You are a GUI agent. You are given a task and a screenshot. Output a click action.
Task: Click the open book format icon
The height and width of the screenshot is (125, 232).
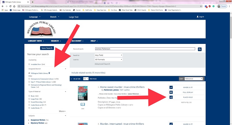(x=83, y=105)
